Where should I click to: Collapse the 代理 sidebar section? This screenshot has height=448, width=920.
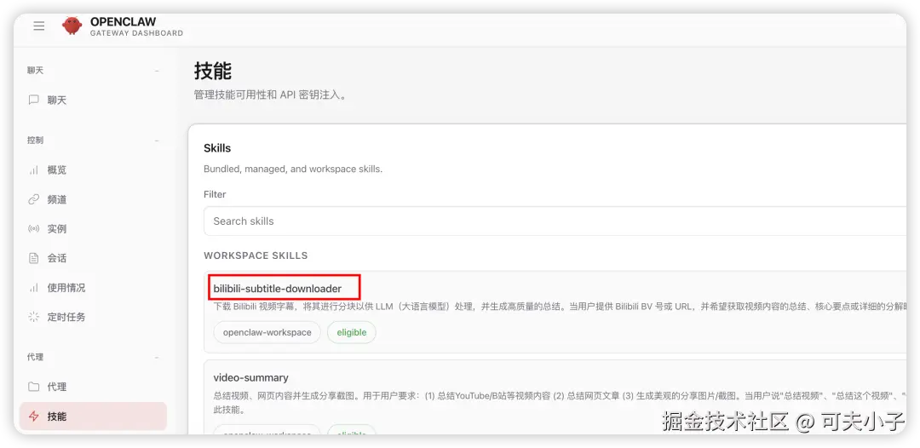coord(157,357)
